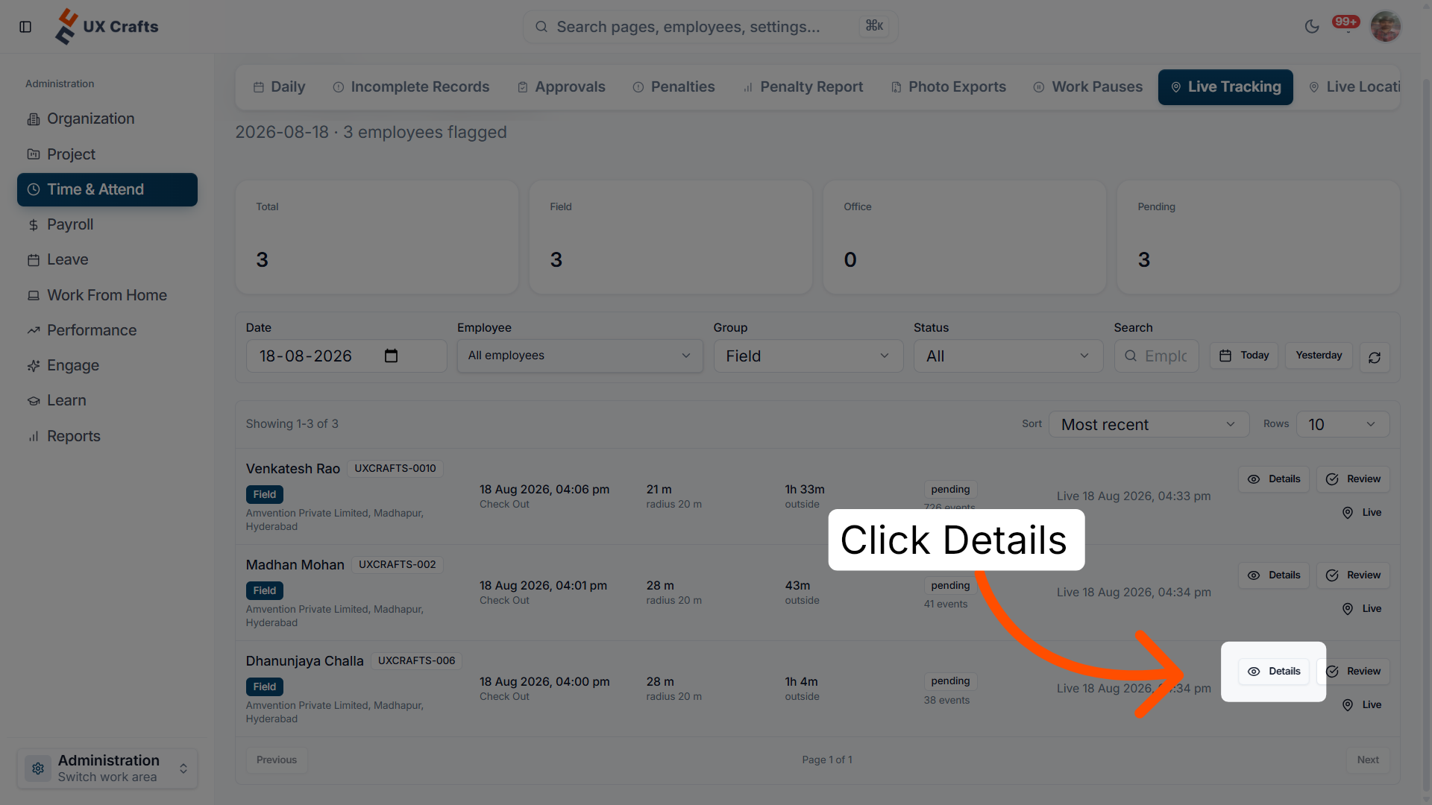Open Work From Home section

point(107,295)
